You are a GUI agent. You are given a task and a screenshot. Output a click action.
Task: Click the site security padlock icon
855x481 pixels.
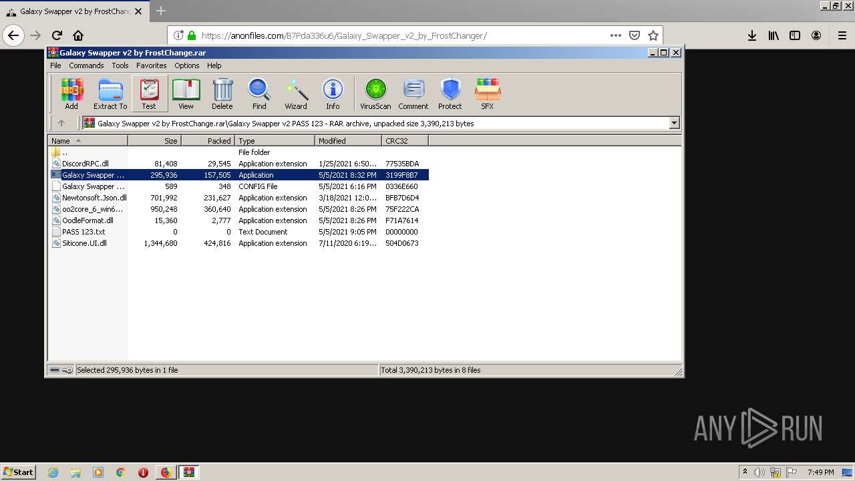192,35
